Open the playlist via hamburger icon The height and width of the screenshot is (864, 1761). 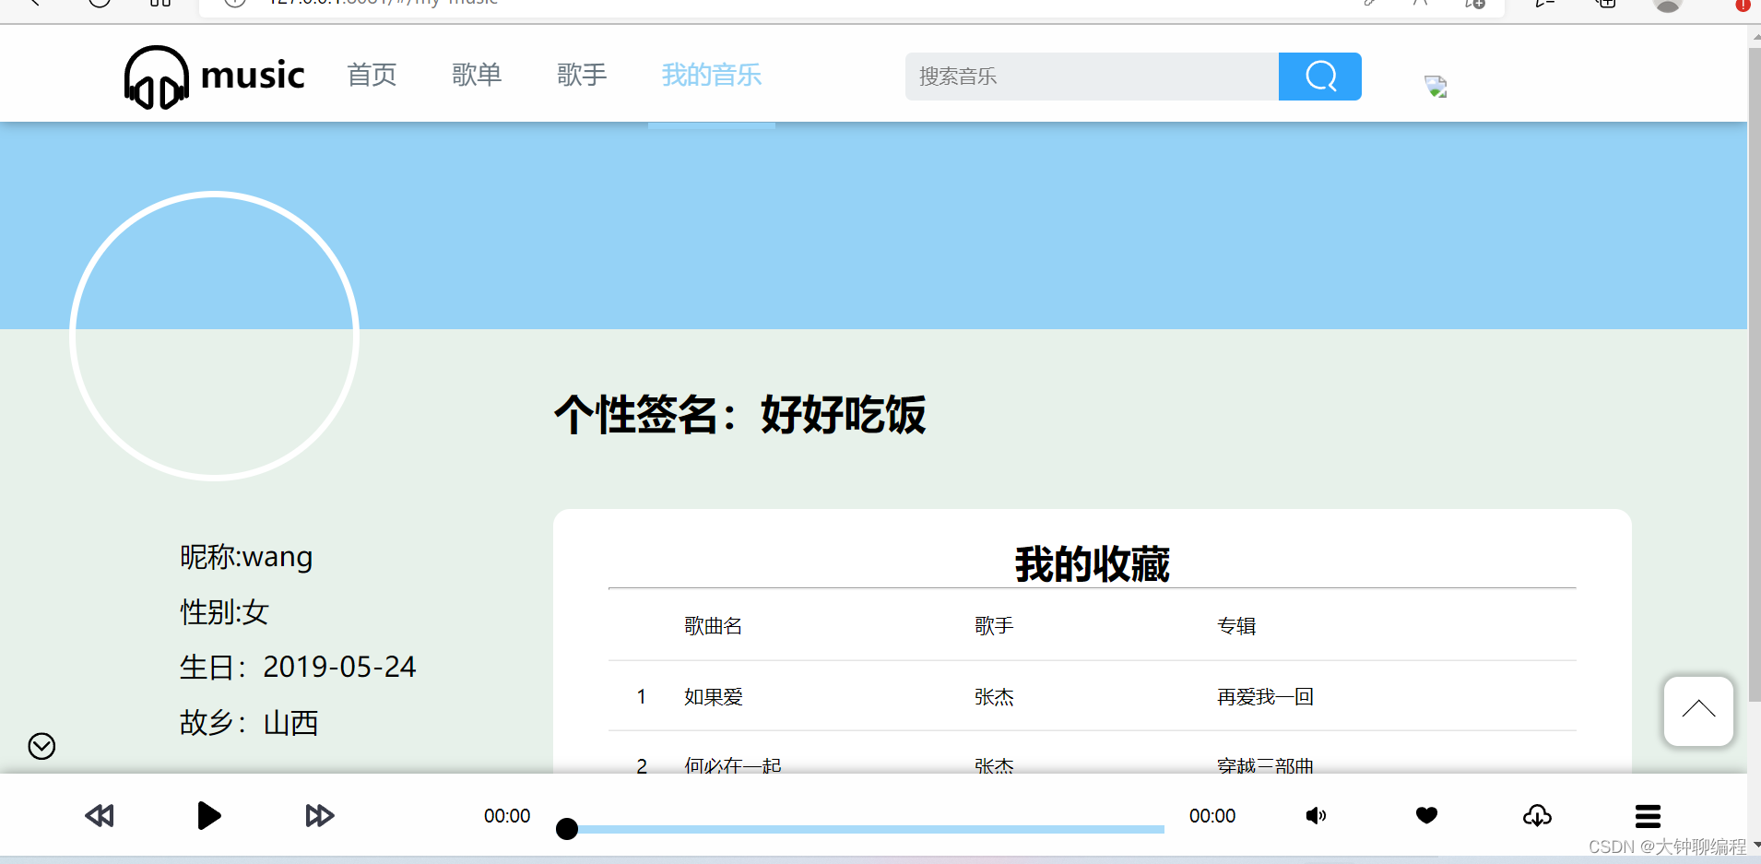(1647, 815)
